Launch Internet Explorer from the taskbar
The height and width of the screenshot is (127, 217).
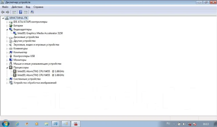[x=17, y=124]
